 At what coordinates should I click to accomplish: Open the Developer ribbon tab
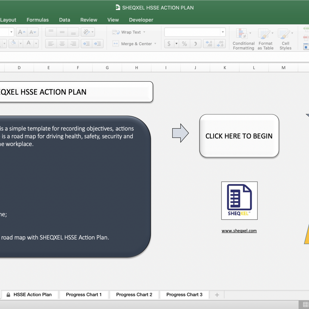pyautogui.click(x=141, y=20)
